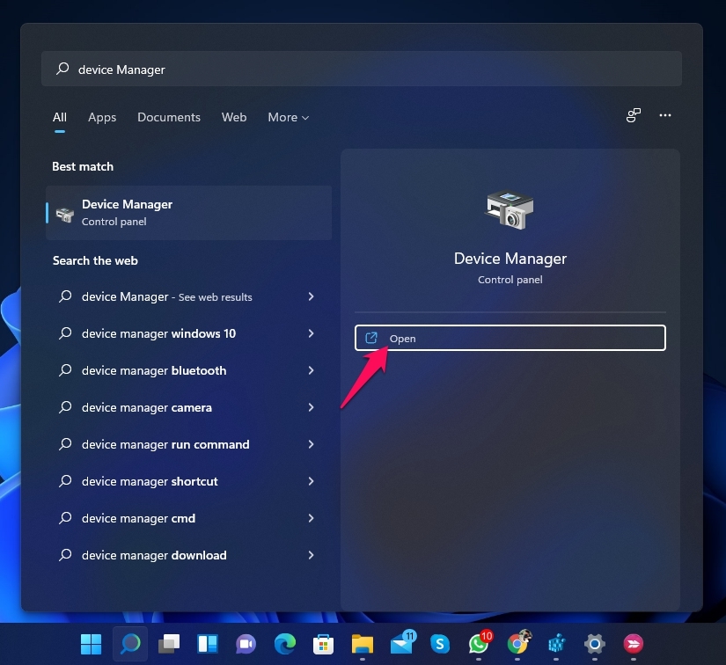Click the Windows Start button
Viewport: 726px width, 665px height.
point(91,644)
